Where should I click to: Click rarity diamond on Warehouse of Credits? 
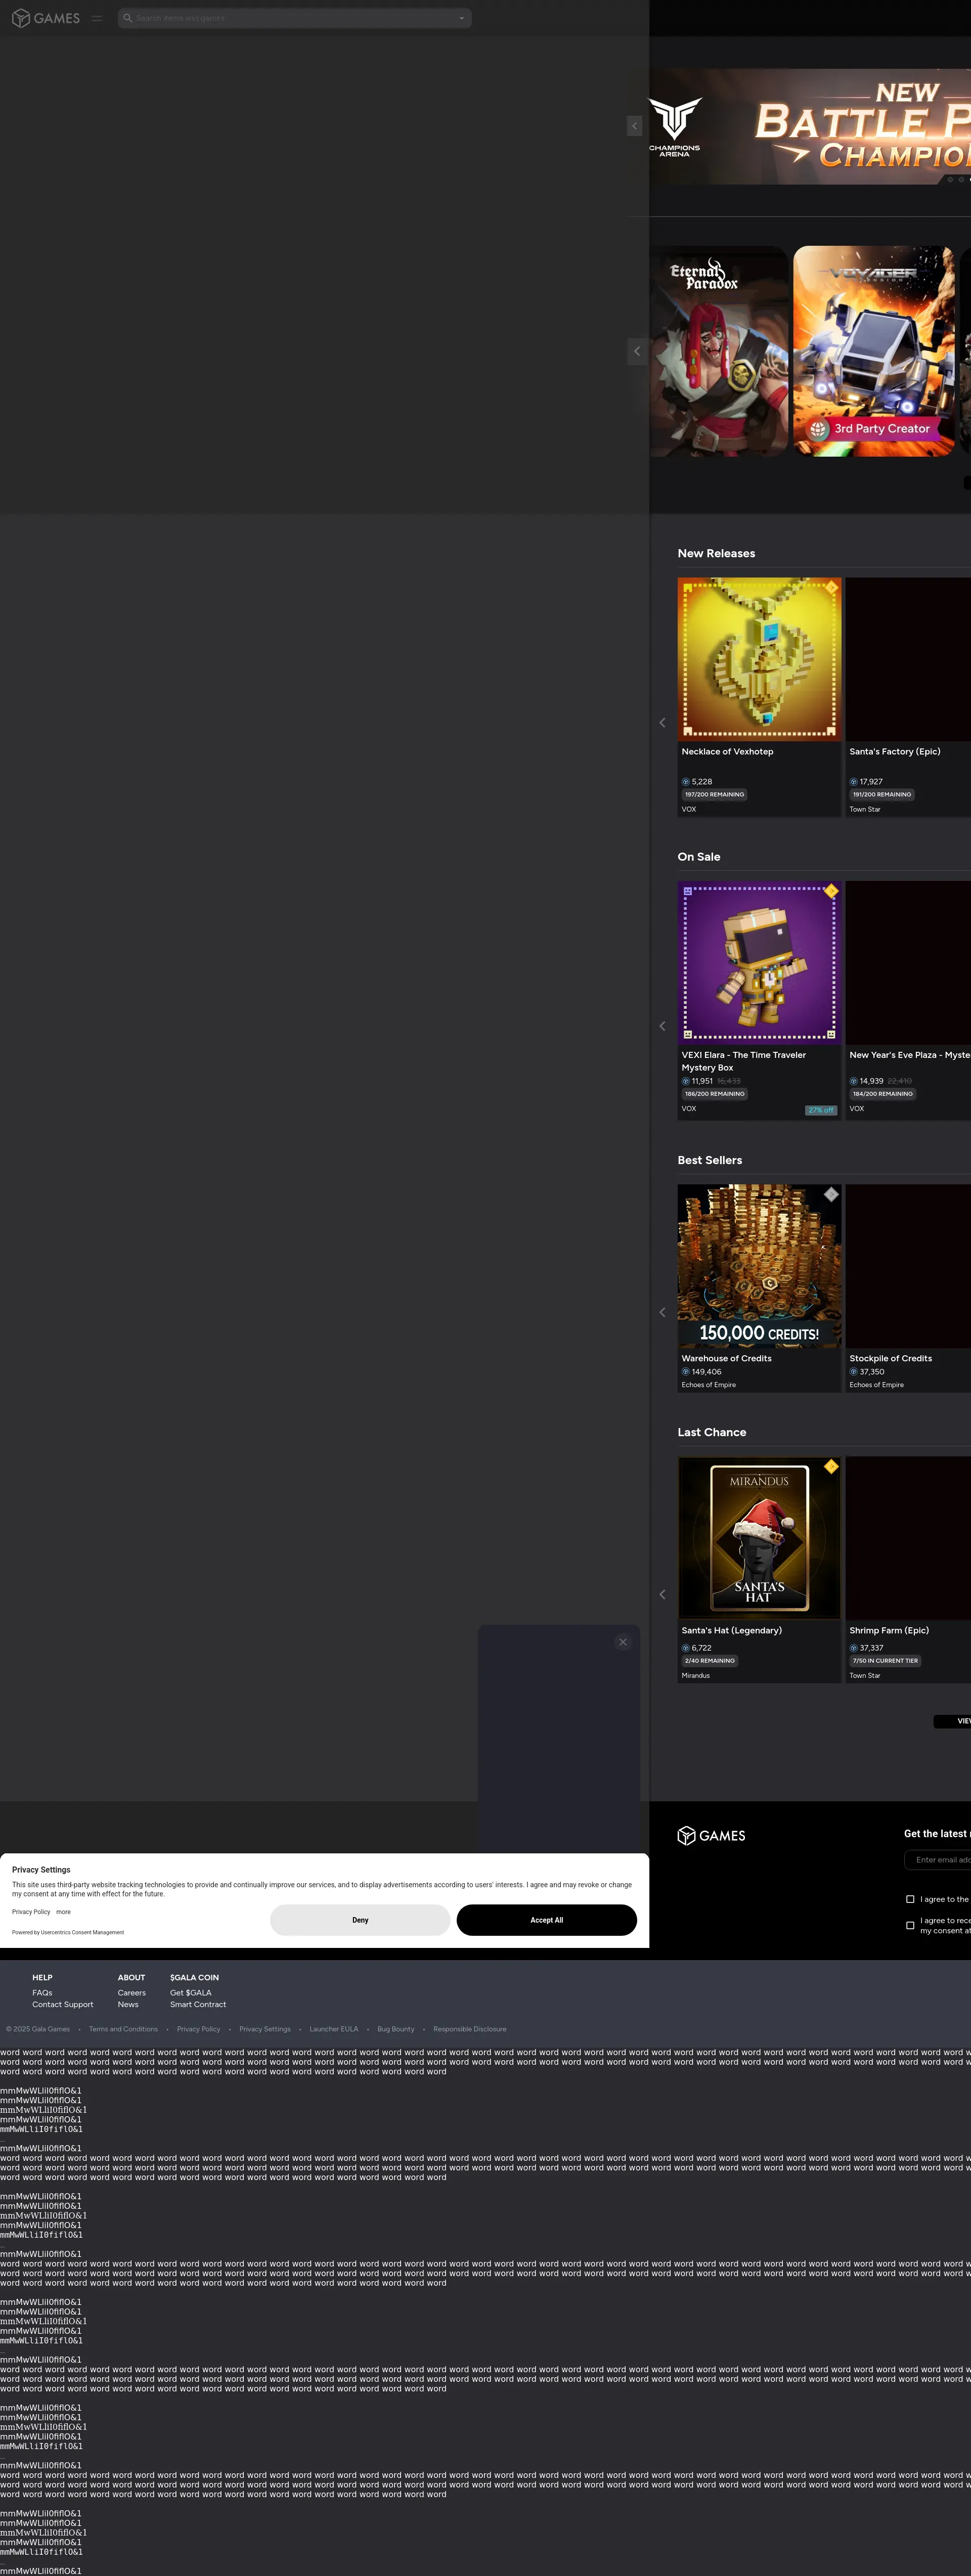tap(831, 1194)
